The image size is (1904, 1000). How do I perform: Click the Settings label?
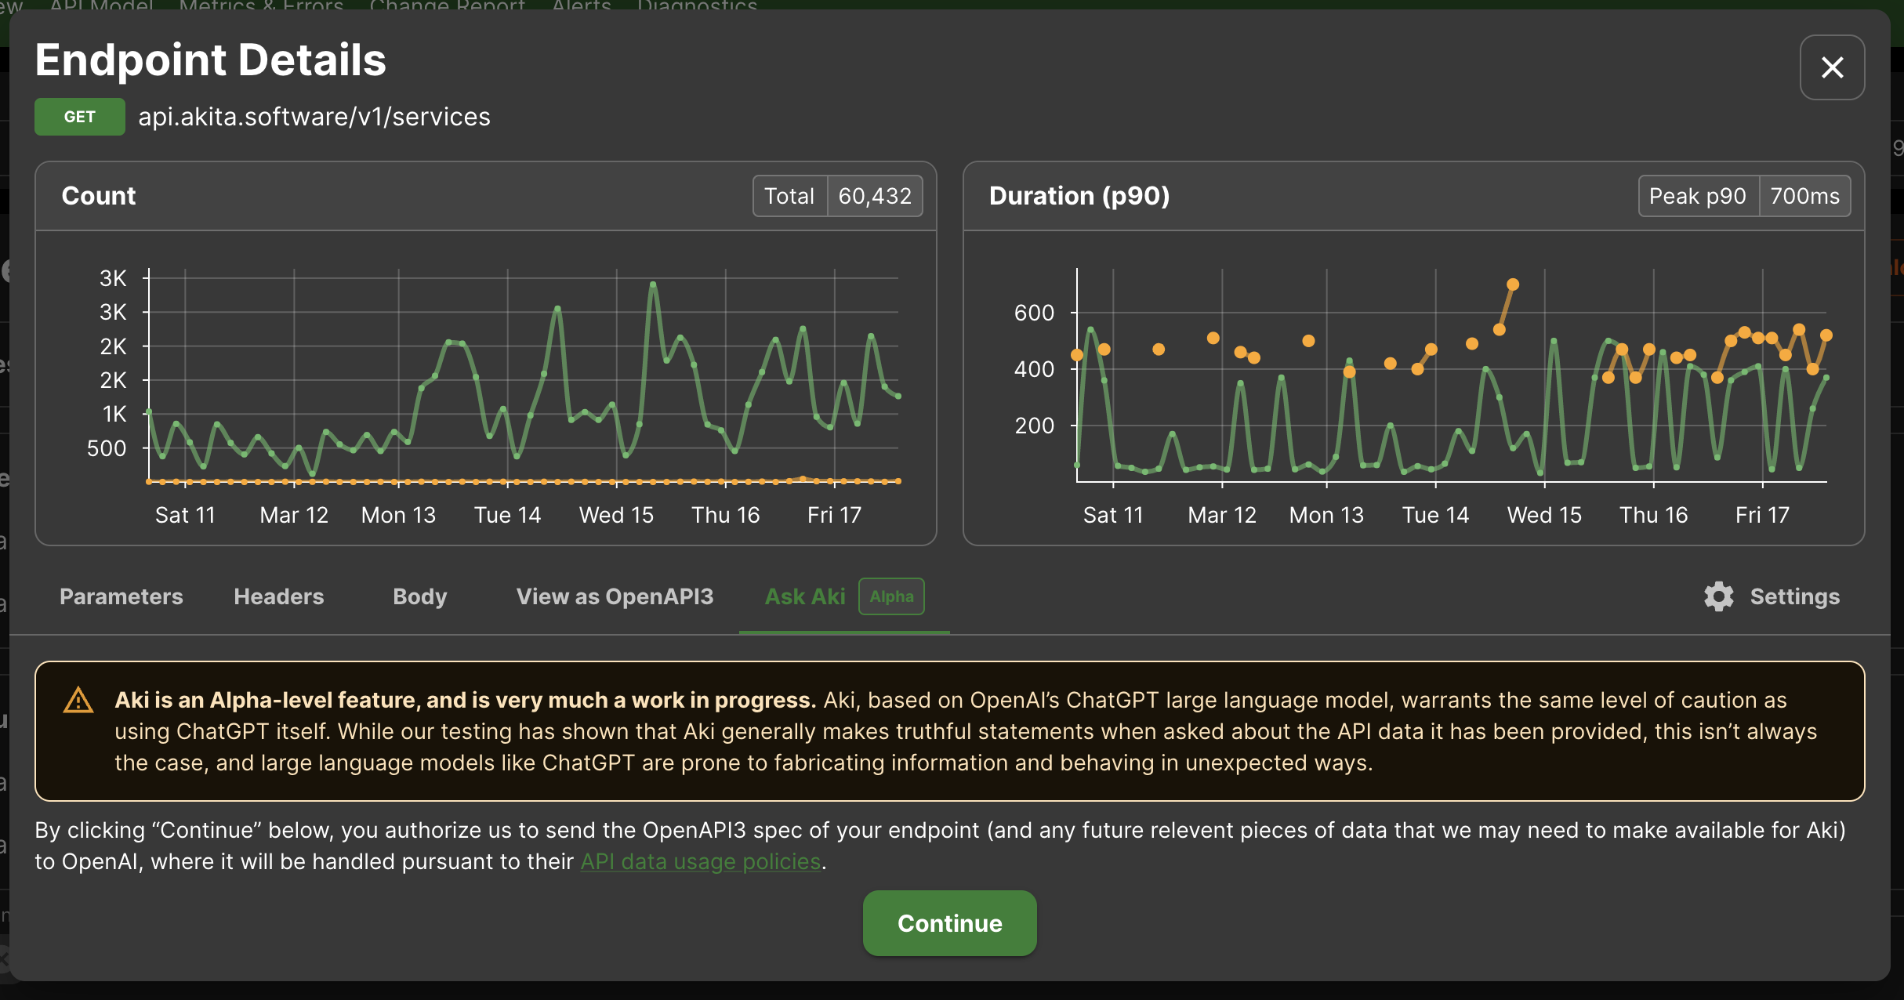(1794, 596)
